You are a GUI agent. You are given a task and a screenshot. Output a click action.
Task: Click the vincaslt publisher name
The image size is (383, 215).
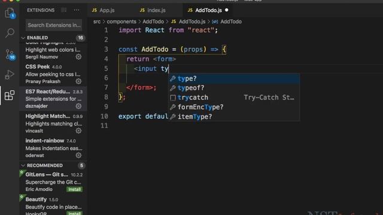(34, 131)
